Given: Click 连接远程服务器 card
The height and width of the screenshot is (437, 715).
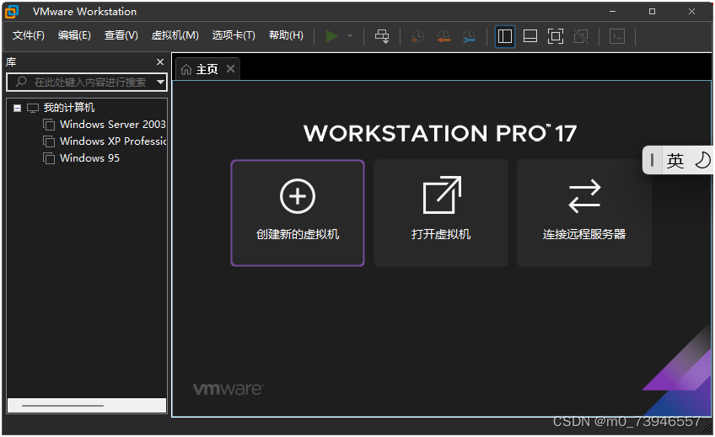Looking at the screenshot, I should (584, 212).
